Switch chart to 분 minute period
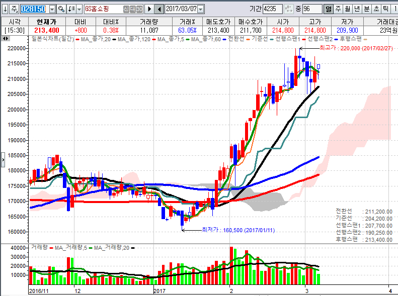The height and width of the screenshot is (296, 398). point(366,9)
